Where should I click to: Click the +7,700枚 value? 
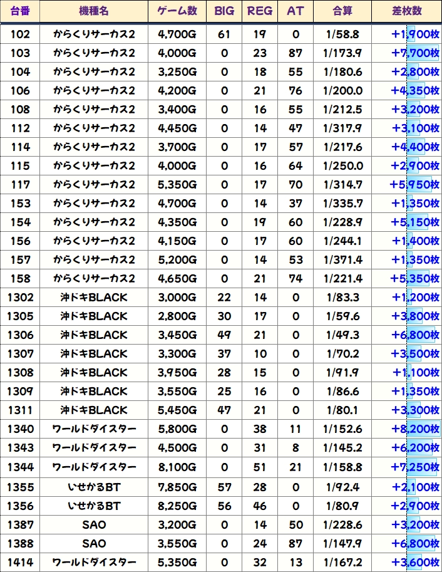(x=415, y=53)
